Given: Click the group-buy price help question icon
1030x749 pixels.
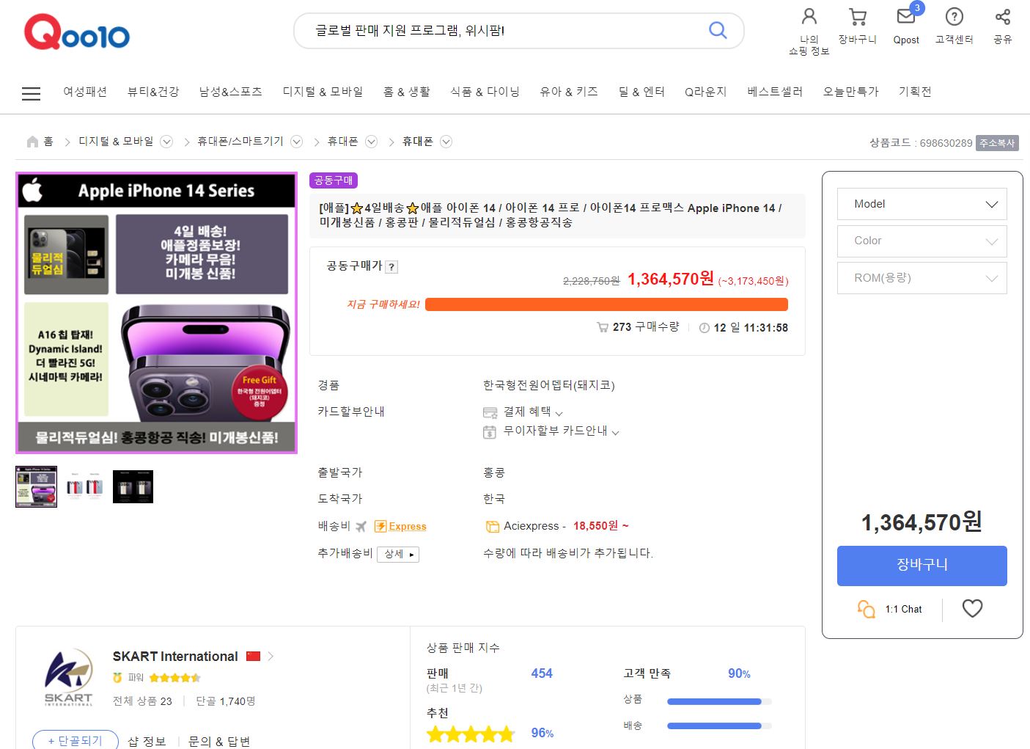Looking at the screenshot, I should tap(392, 267).
